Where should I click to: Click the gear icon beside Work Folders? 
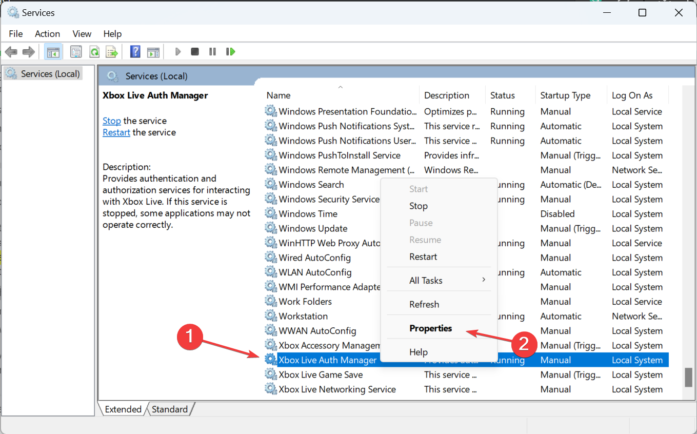tap(270, 301)
